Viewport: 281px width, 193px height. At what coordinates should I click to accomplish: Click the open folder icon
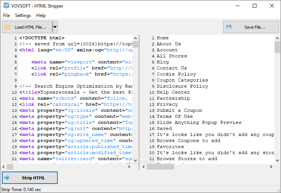(7, 27)
